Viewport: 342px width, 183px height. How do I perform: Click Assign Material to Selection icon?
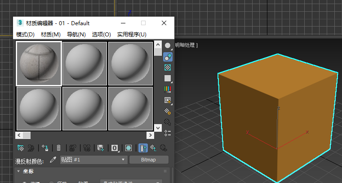click(44, 147)
